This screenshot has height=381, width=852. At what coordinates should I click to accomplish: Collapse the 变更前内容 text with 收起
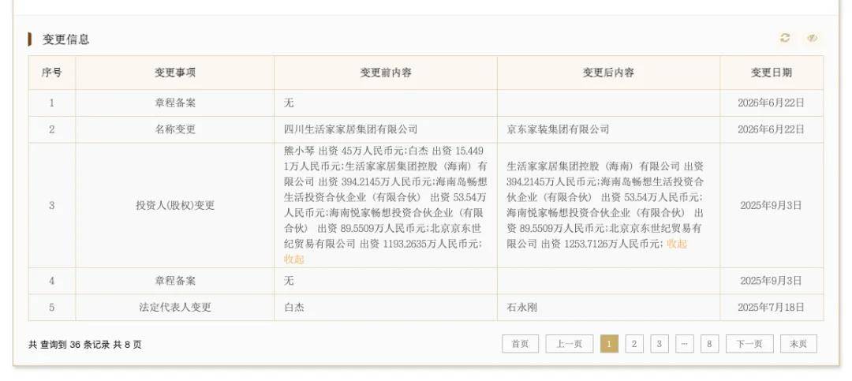[x=294, y=260]
